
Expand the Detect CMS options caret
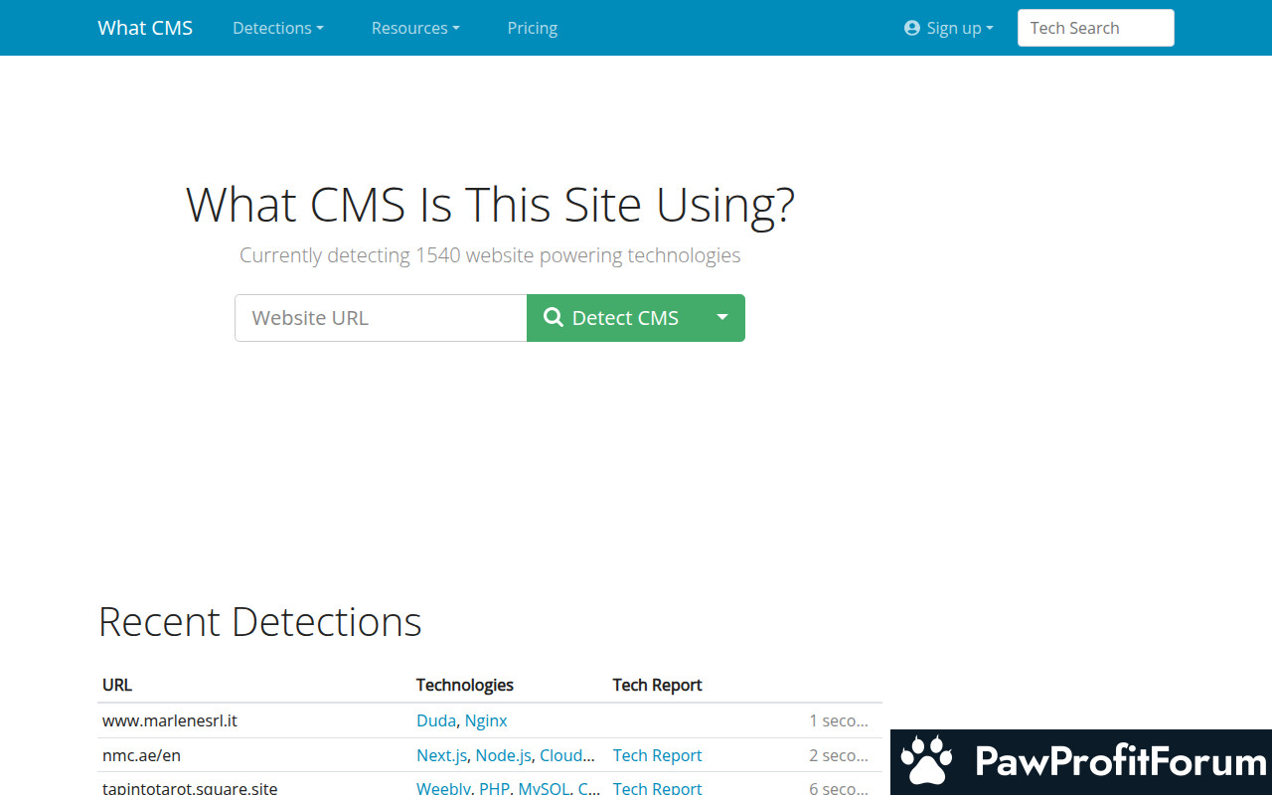722,318
